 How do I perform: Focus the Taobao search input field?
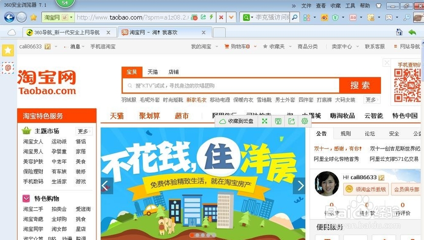click(x=231, y=86)
